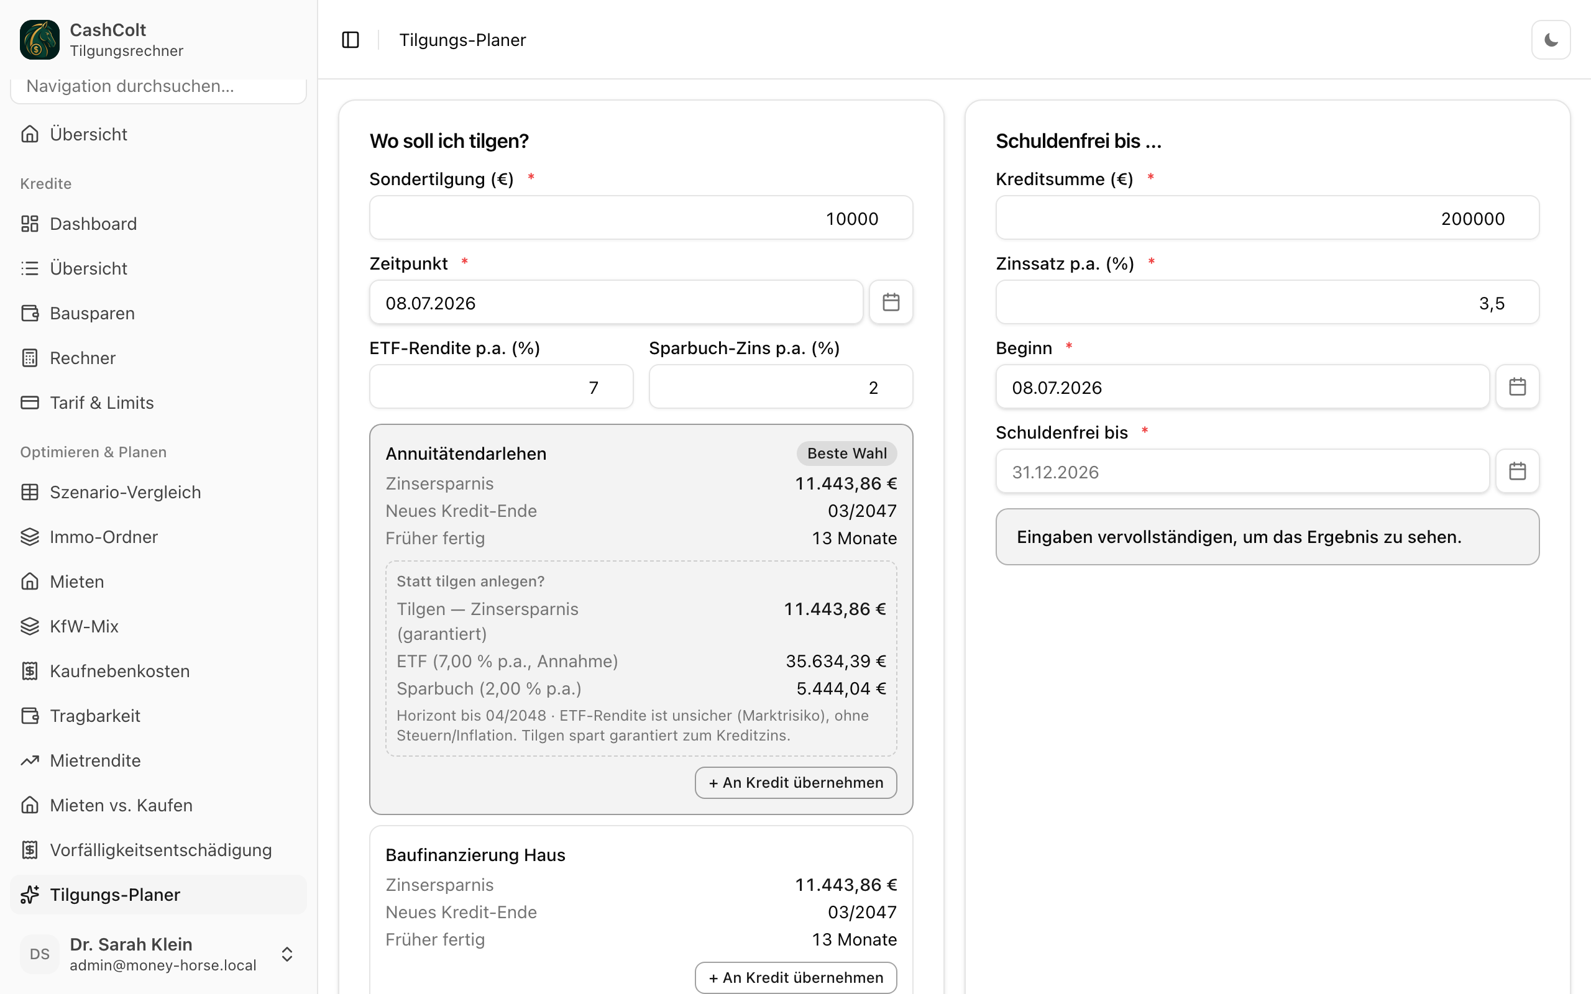The image size is (1591, 994).
Task: Click the Statt tilgen anlegen? heading
Action: [470, 581]
